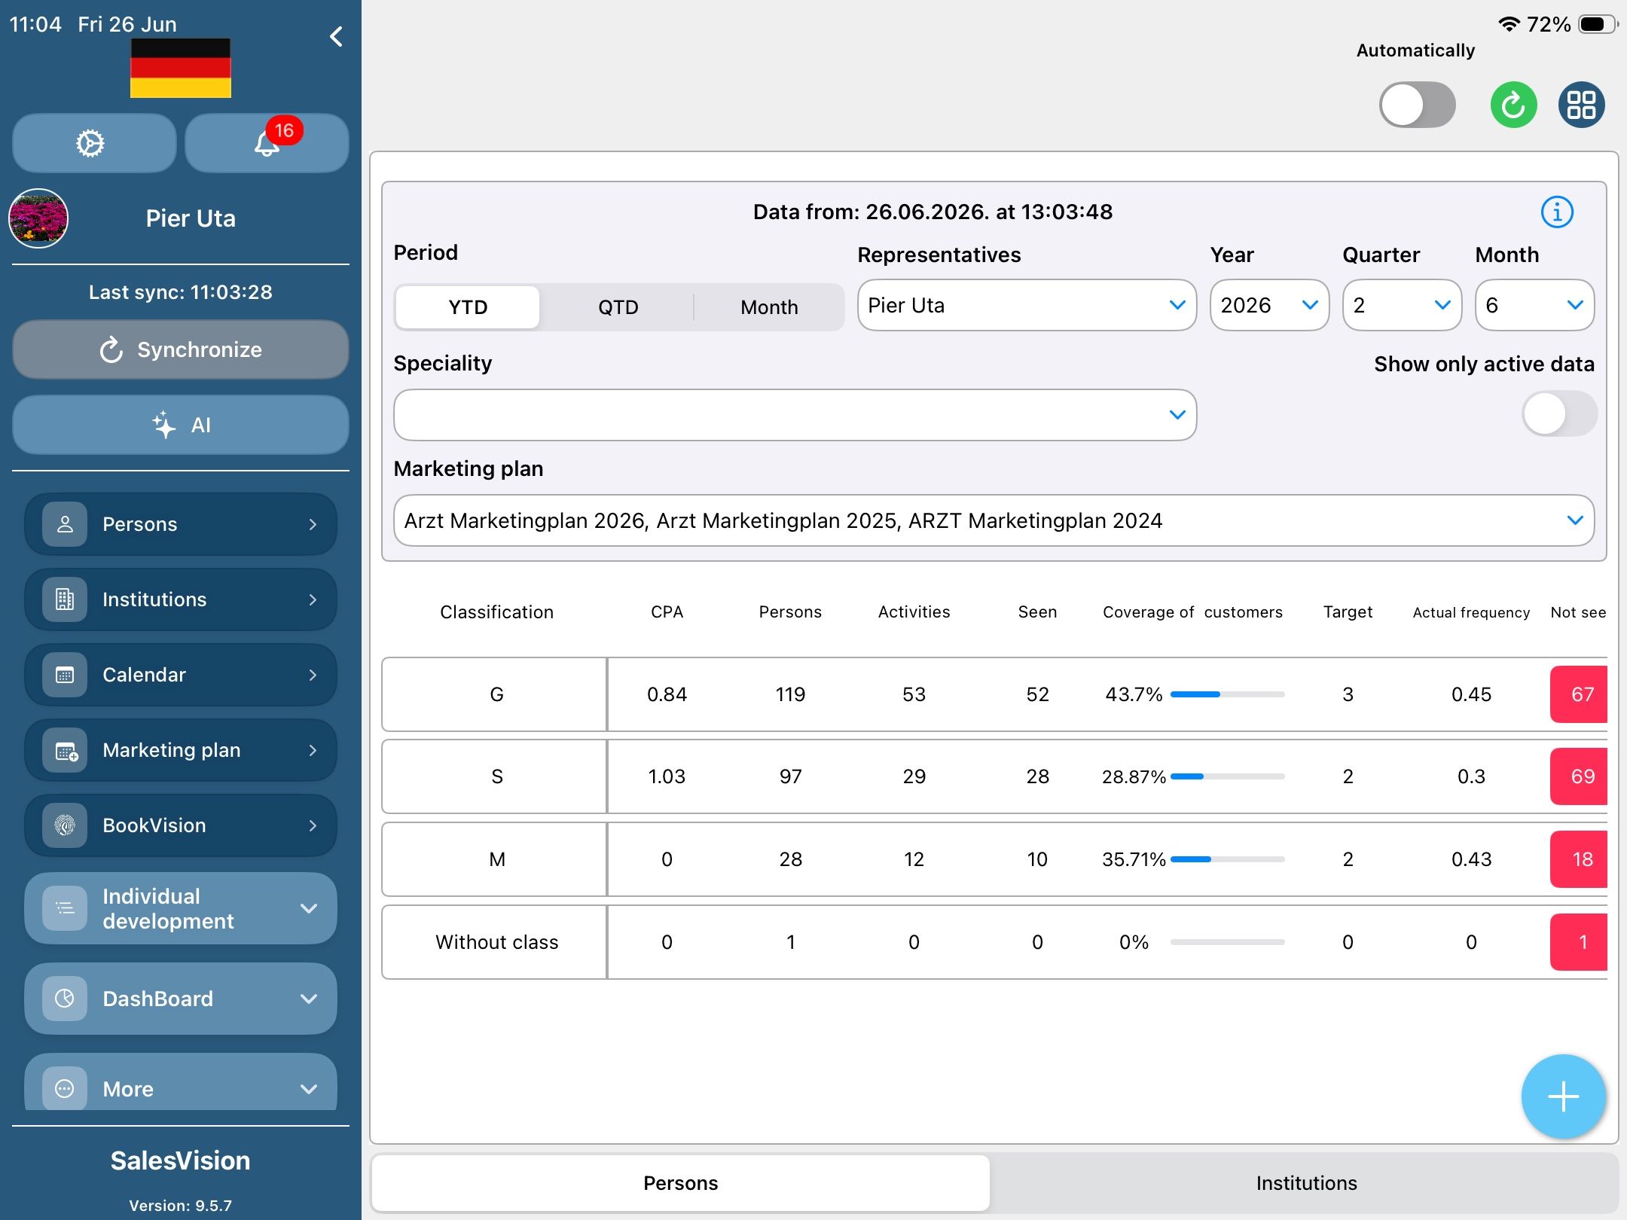
Task: Open the Year 2026 dropdown
Action: click(1269, 305)
